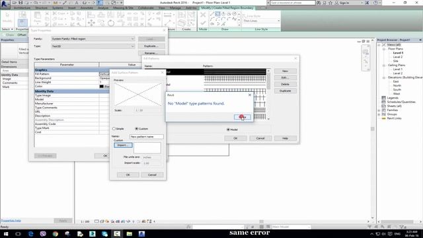The image size is (423, 238).
Task: Click the Rotate tool in Modify panel
Action: 111,23
